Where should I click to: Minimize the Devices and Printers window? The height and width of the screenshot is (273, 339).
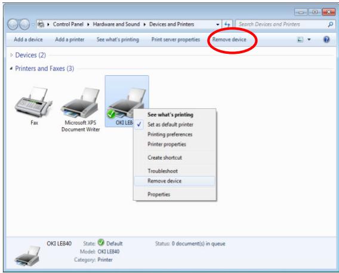click(301, 12)
